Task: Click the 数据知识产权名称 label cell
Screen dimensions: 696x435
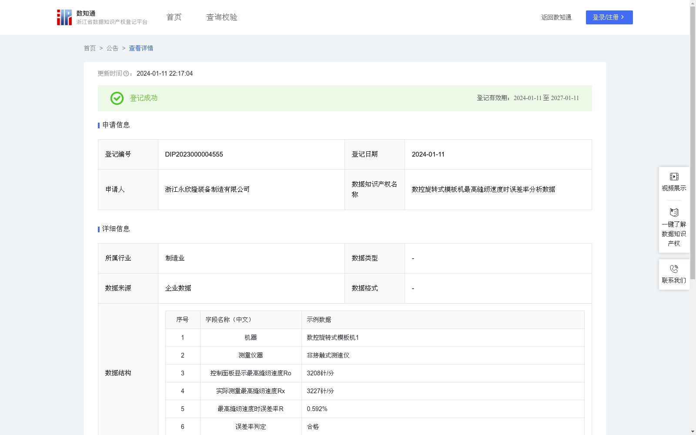Action: (x=375, y=190)
